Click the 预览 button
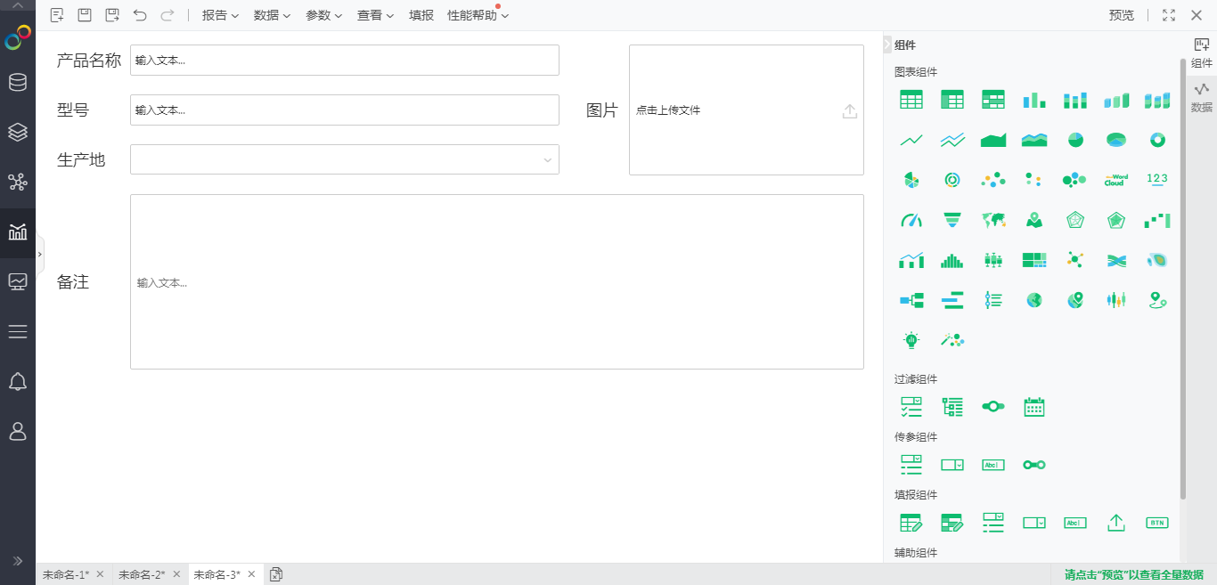 (x=1122, y=15)
